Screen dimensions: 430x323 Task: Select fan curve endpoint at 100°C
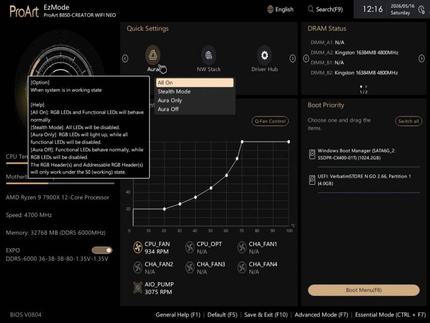289,142
